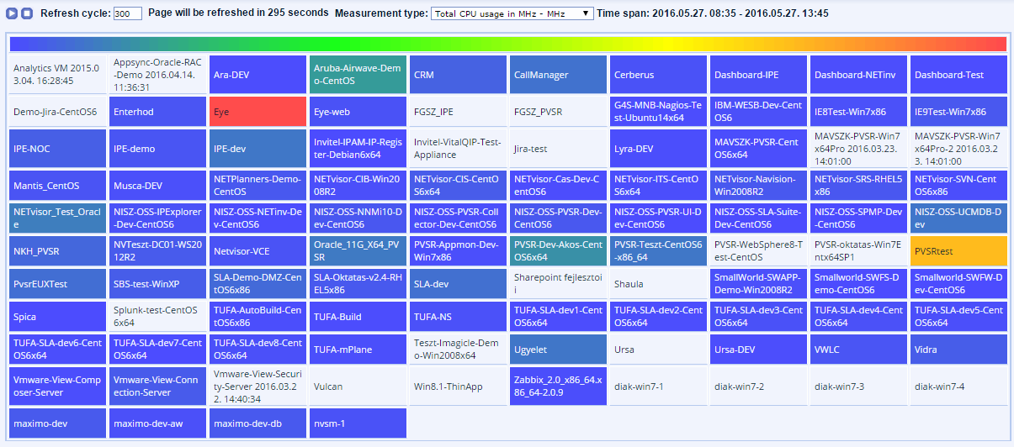This screenshot has height=447, width=1014.
Task: Open the G4S-MNB-Nagios-Test-Ubuntu14x64 tile
Action: [x=657, y=111]
